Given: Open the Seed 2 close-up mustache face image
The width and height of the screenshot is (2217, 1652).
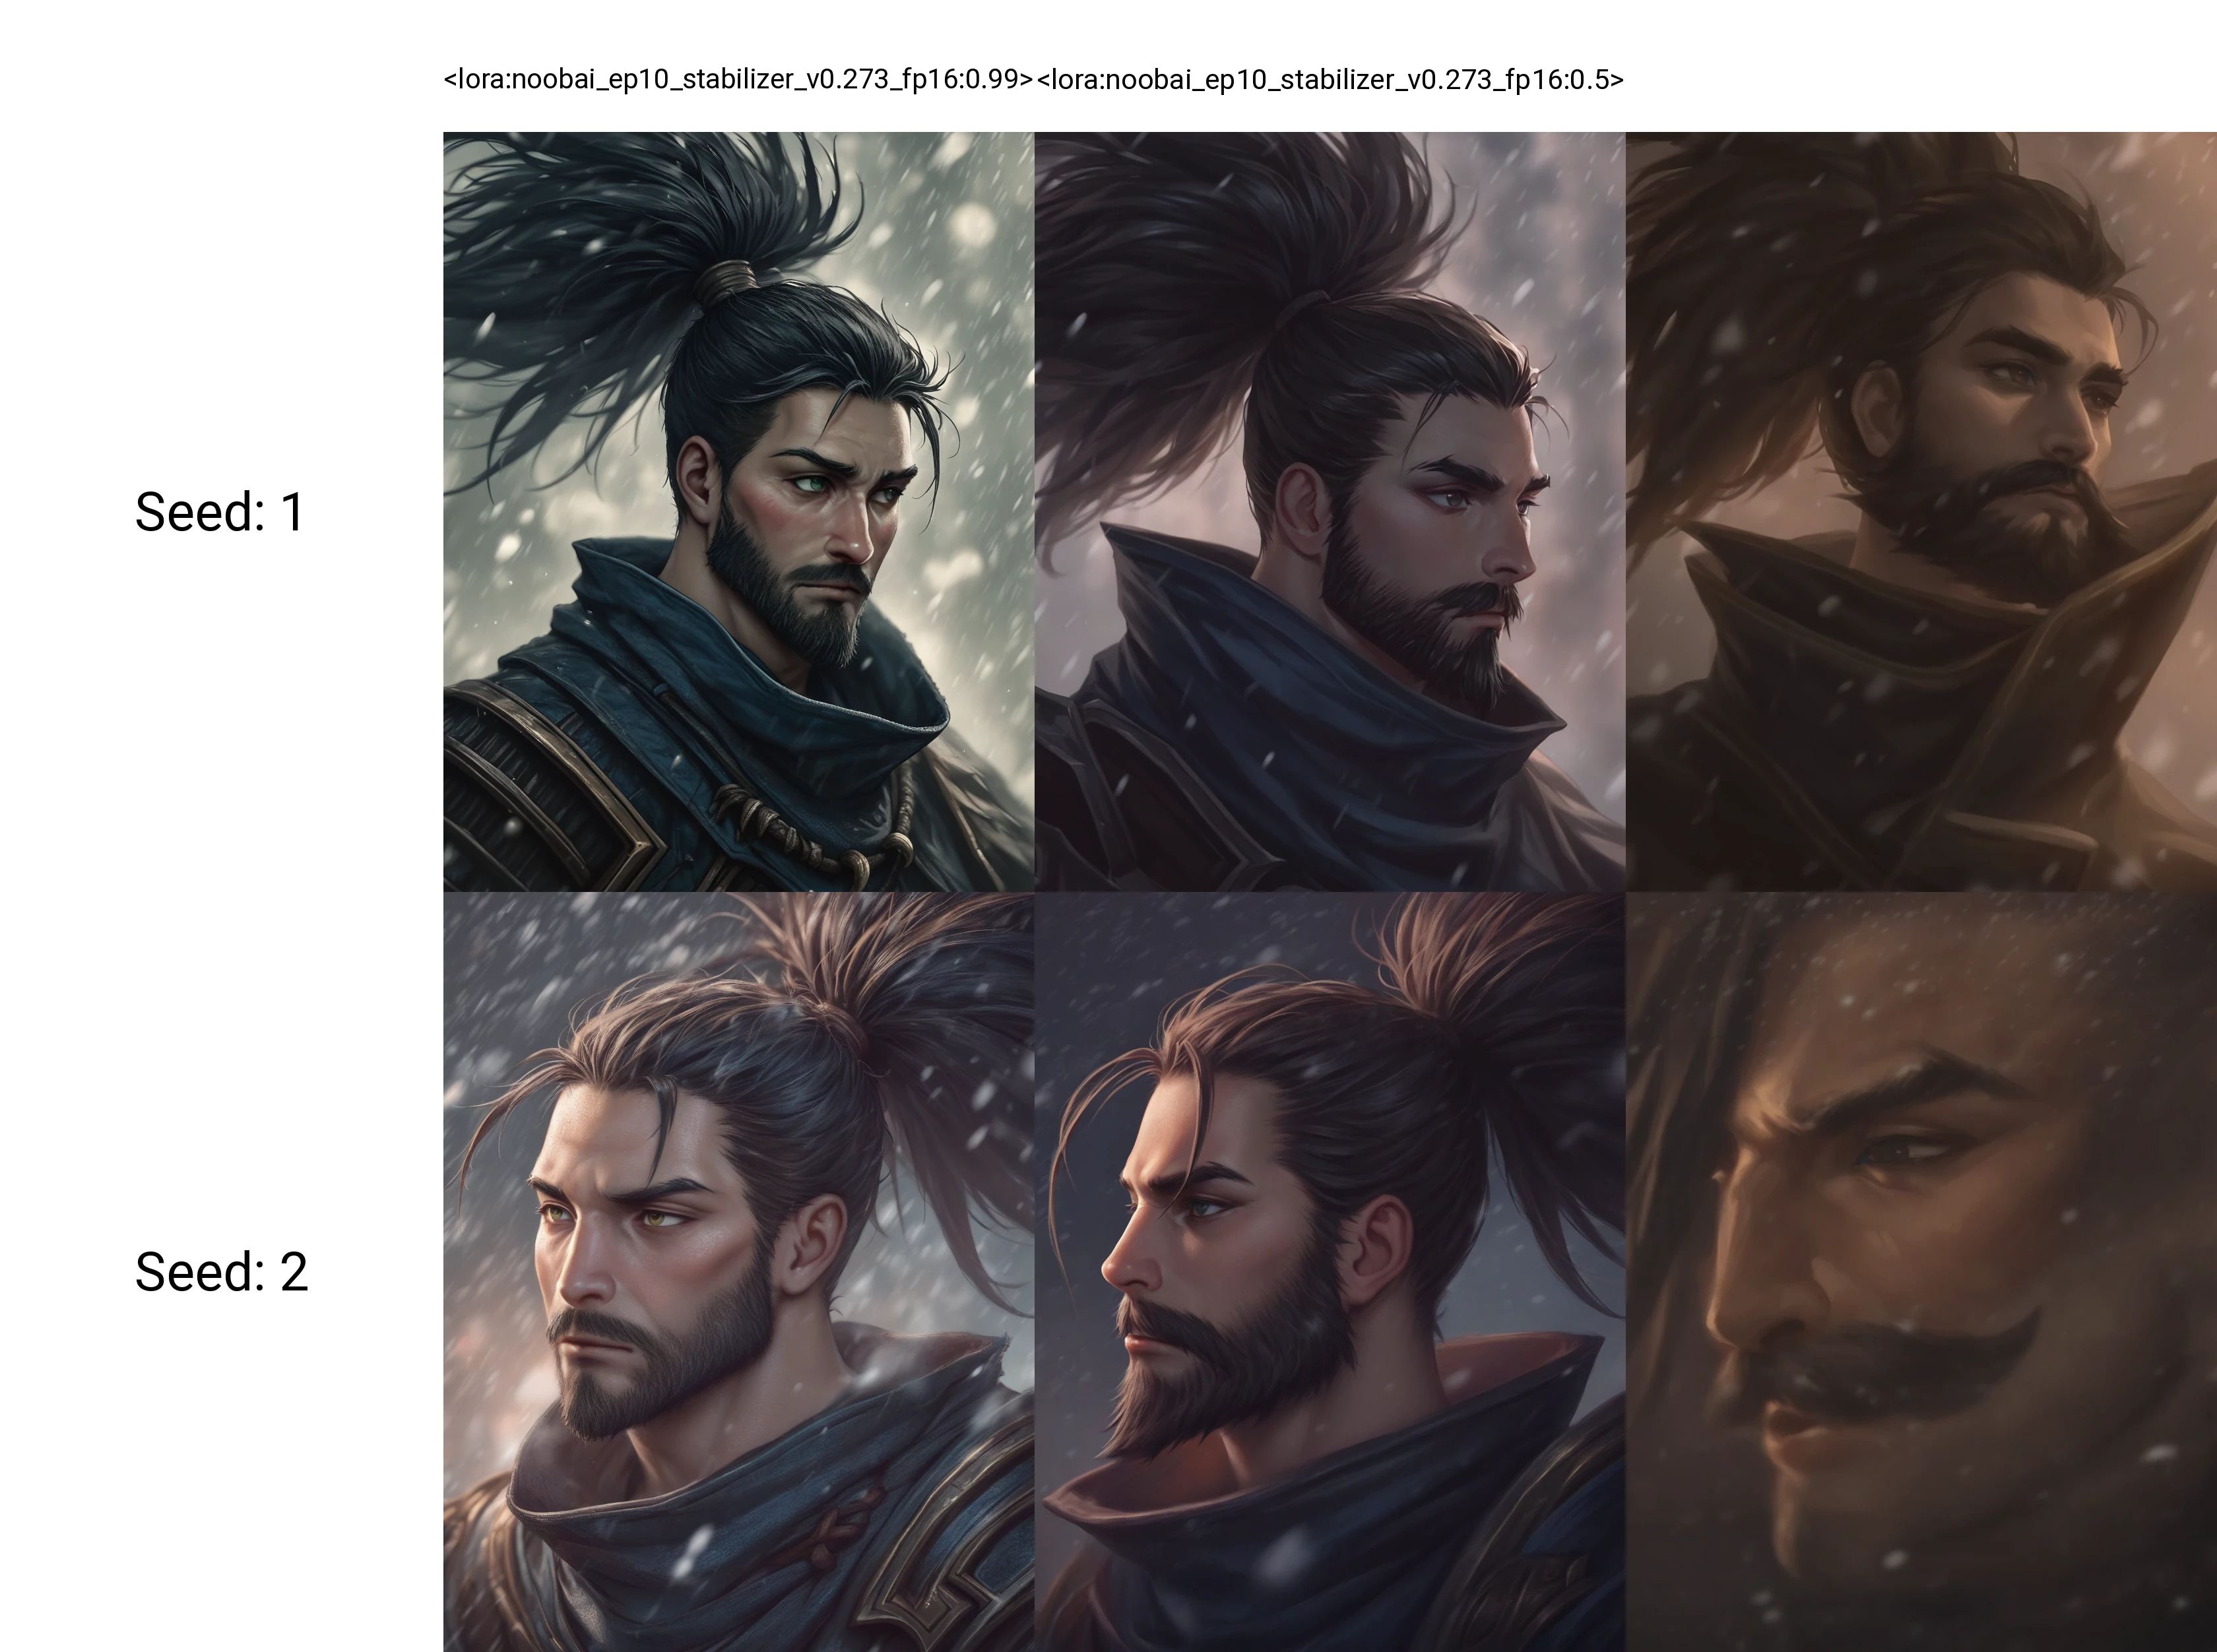Looking at the screenshot, I should pos(1921,1272).
